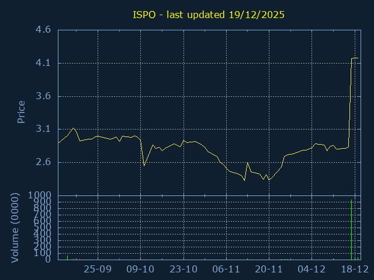This screenshot has height=280, width=374.
Task: Click the Price axis label
Action: coord(21,112)
